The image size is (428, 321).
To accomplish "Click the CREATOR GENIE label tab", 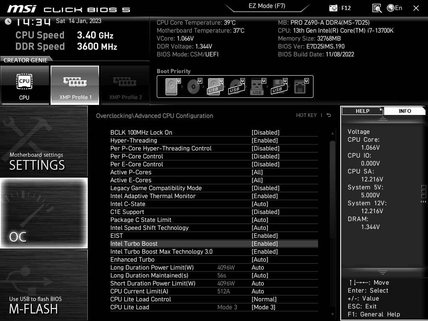I will tap(25, 60).
